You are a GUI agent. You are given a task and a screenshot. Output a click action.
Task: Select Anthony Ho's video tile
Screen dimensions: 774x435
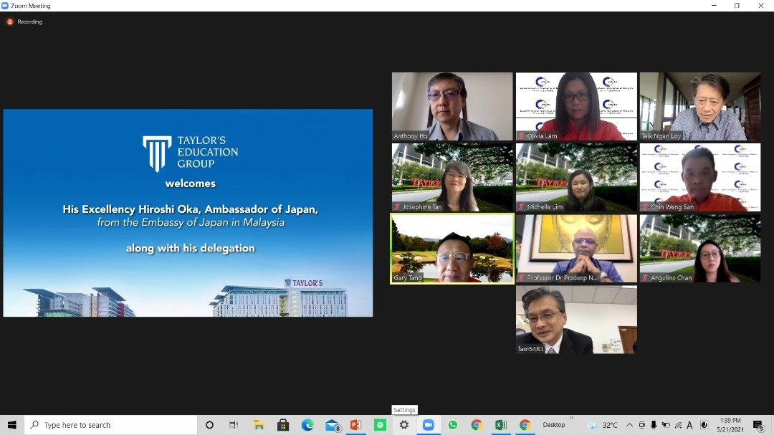(x=452, y=106)
